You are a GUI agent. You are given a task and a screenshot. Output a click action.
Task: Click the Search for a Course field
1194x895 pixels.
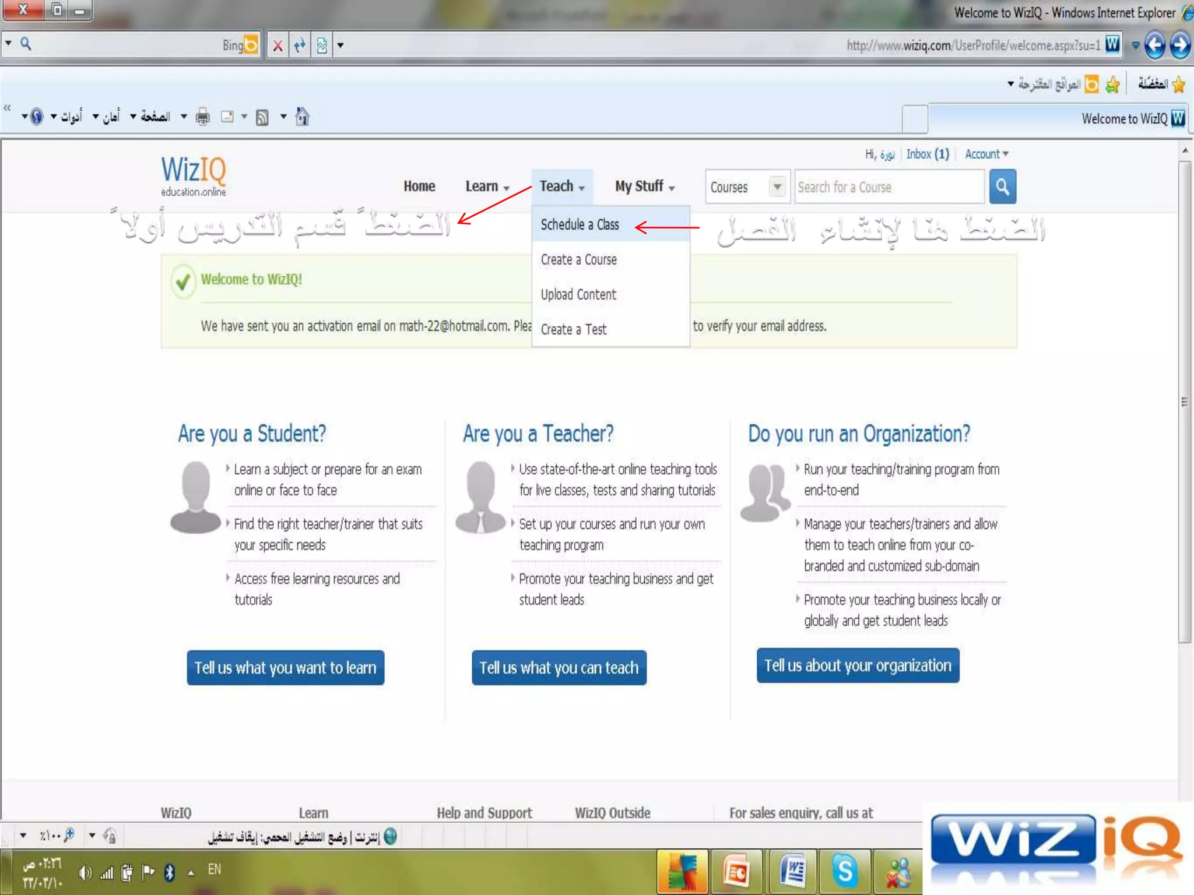tap(889, 187)
